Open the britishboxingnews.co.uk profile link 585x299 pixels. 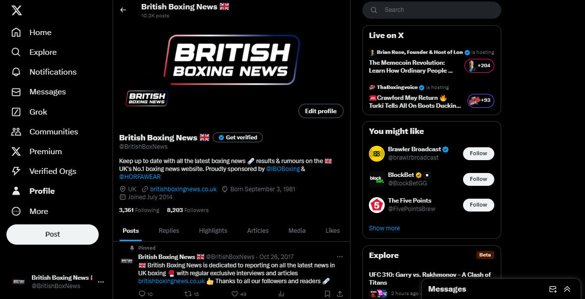click(x=183, y=189)
